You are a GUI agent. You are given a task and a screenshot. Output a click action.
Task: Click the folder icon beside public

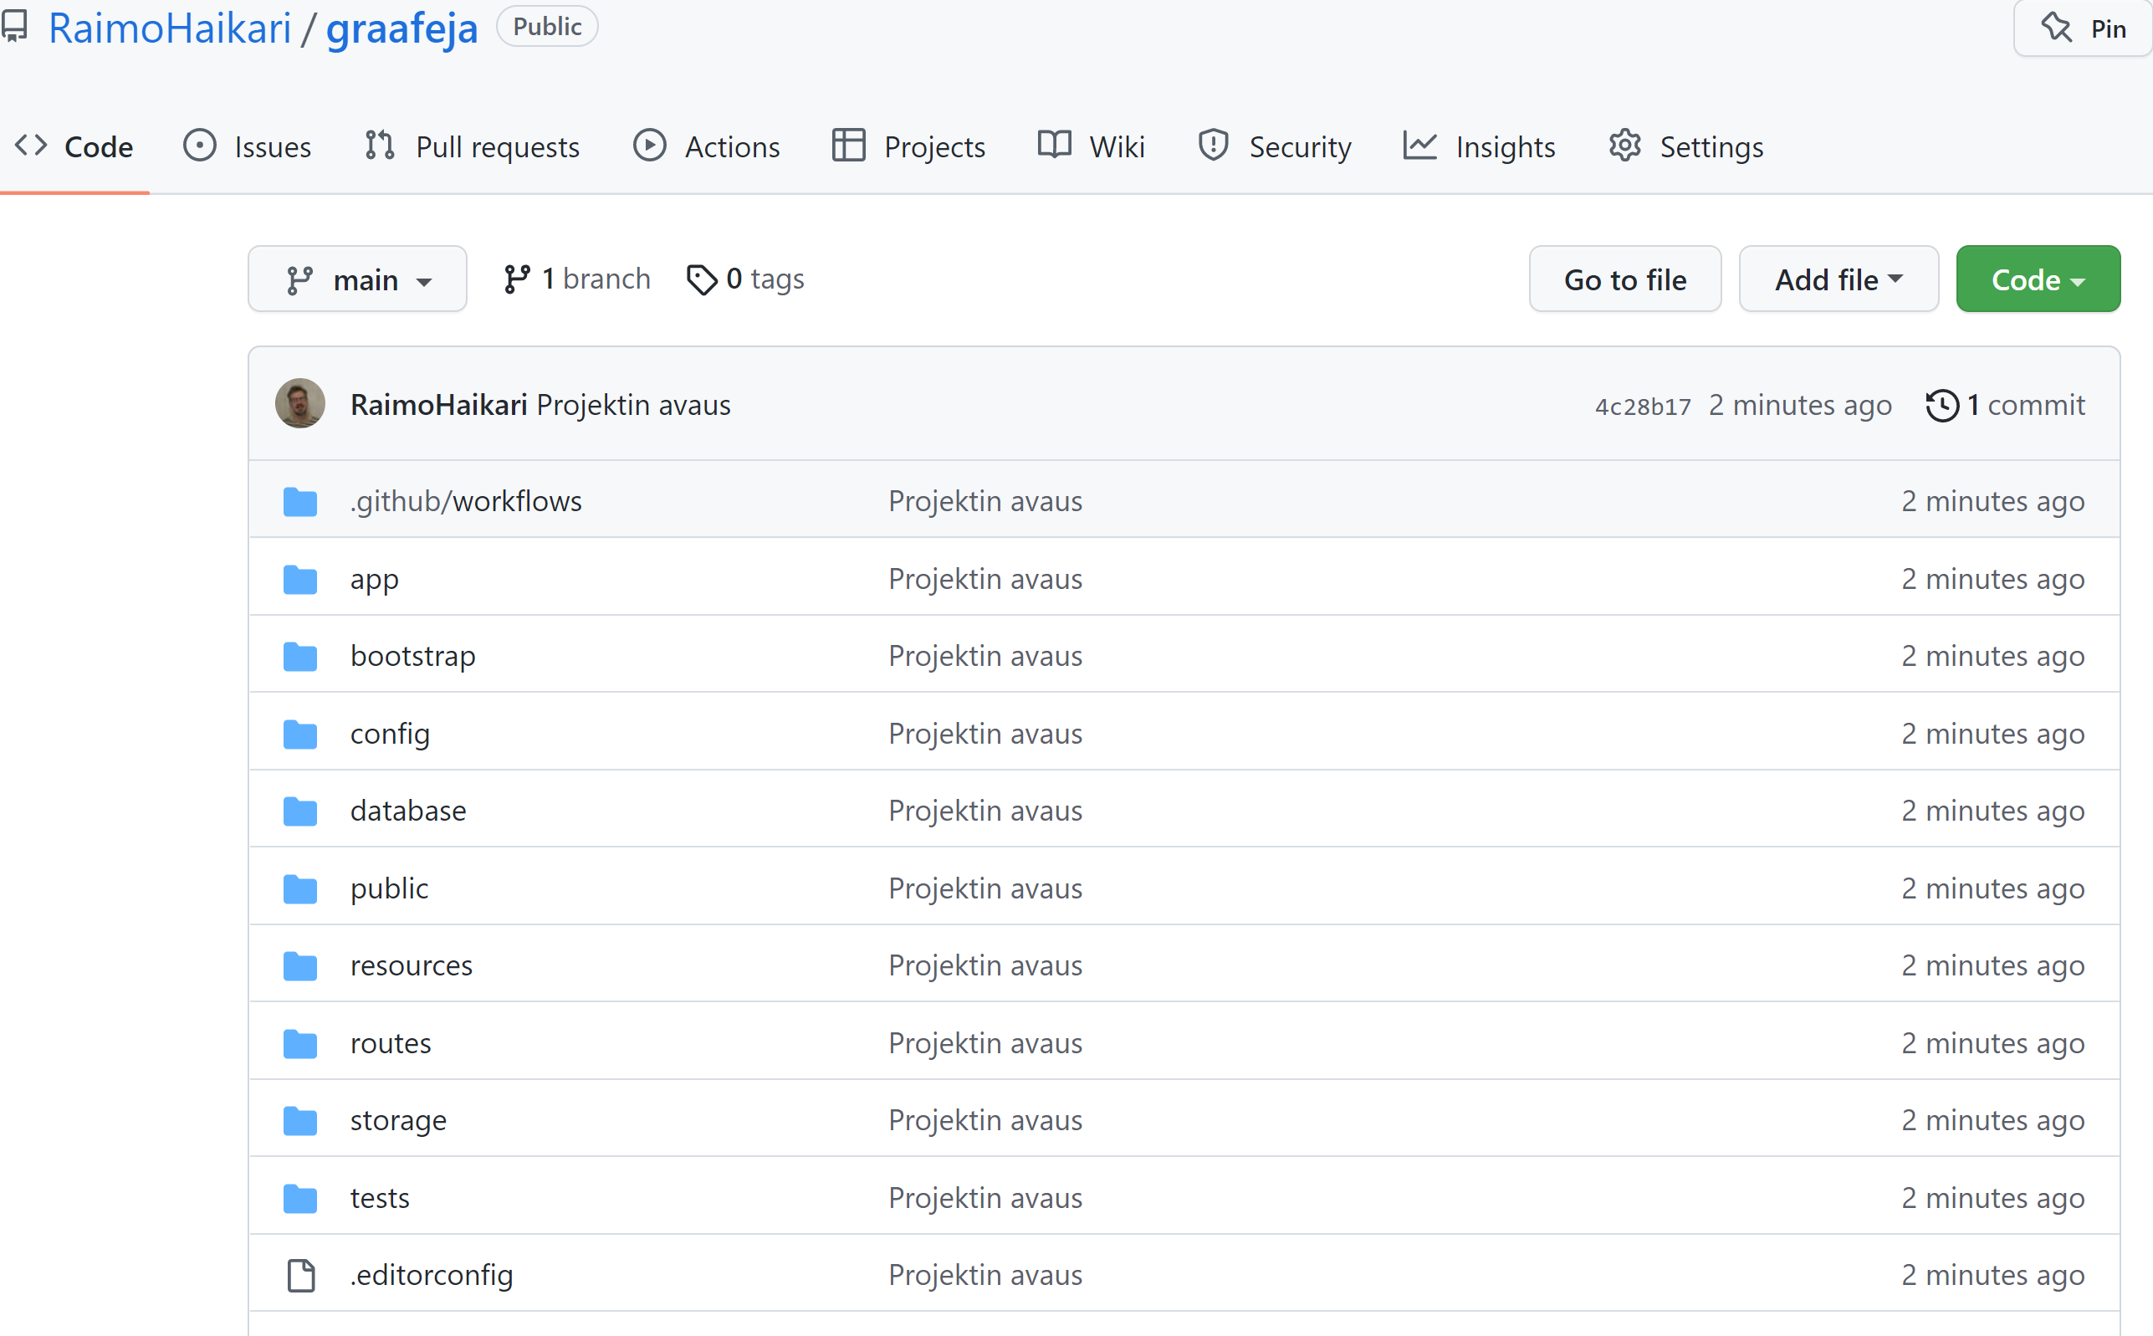click(300, 889)
